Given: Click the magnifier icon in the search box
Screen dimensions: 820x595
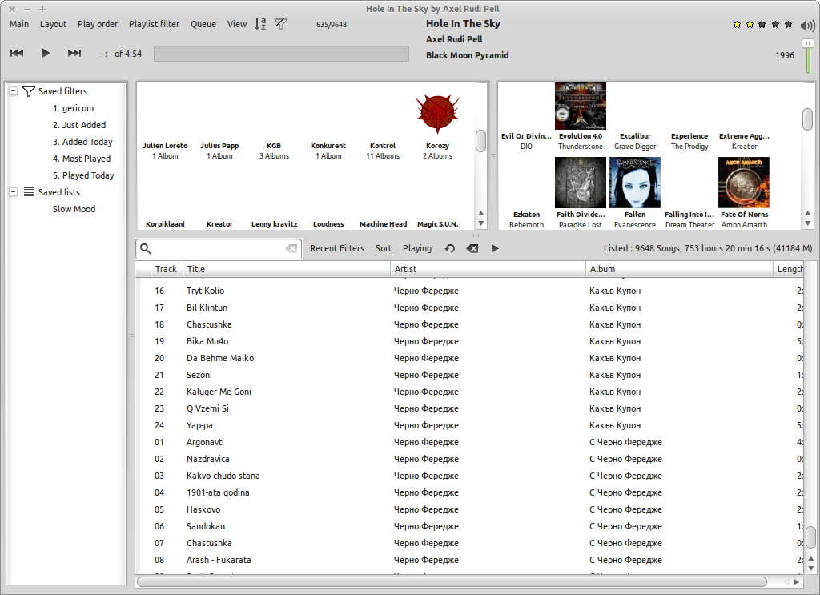Looking at the screenshot, I should click(146, 249).
